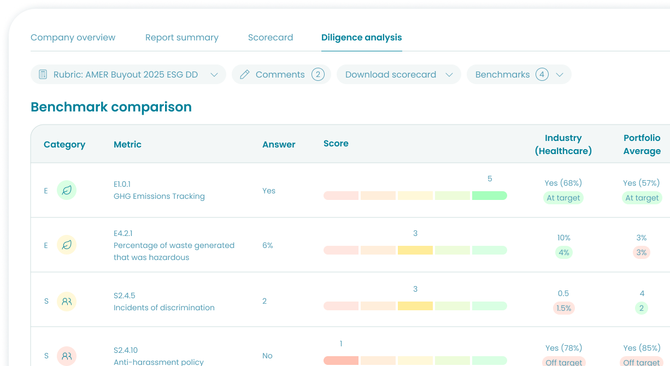This screenshot has width=670, height=366.
Task: Expand the chevron on the Benchmarks selector
Action: (x=560, y=75)
